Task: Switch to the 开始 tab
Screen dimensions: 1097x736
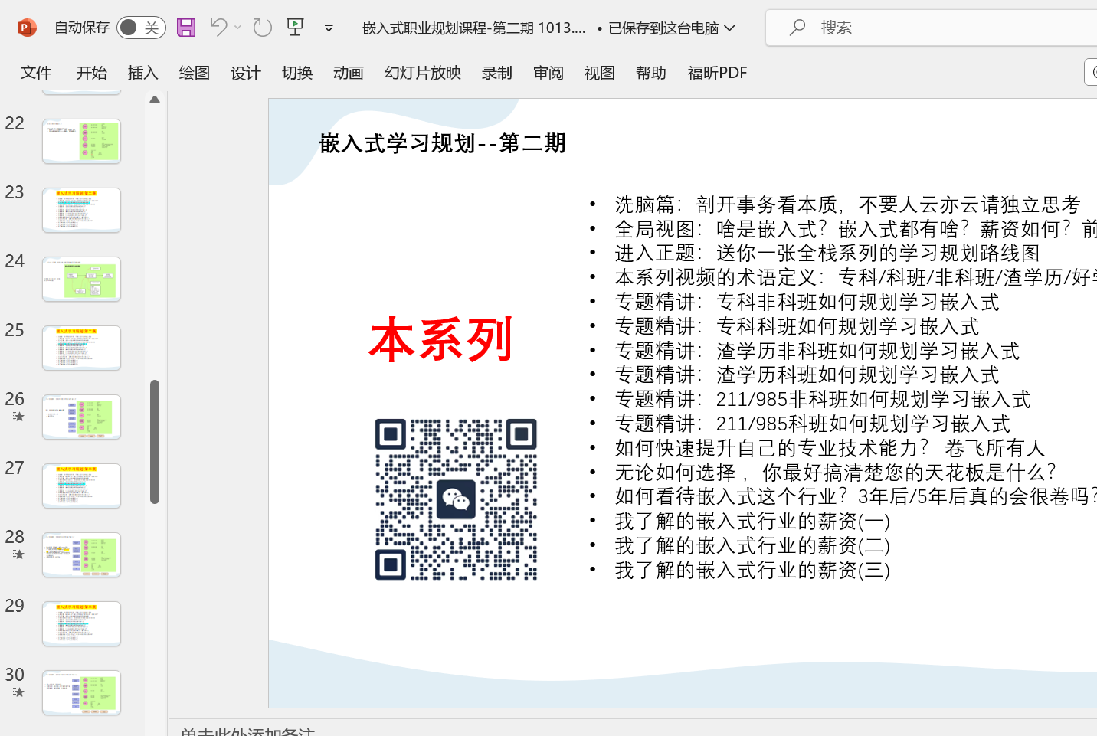Action: tap(91, 73)
